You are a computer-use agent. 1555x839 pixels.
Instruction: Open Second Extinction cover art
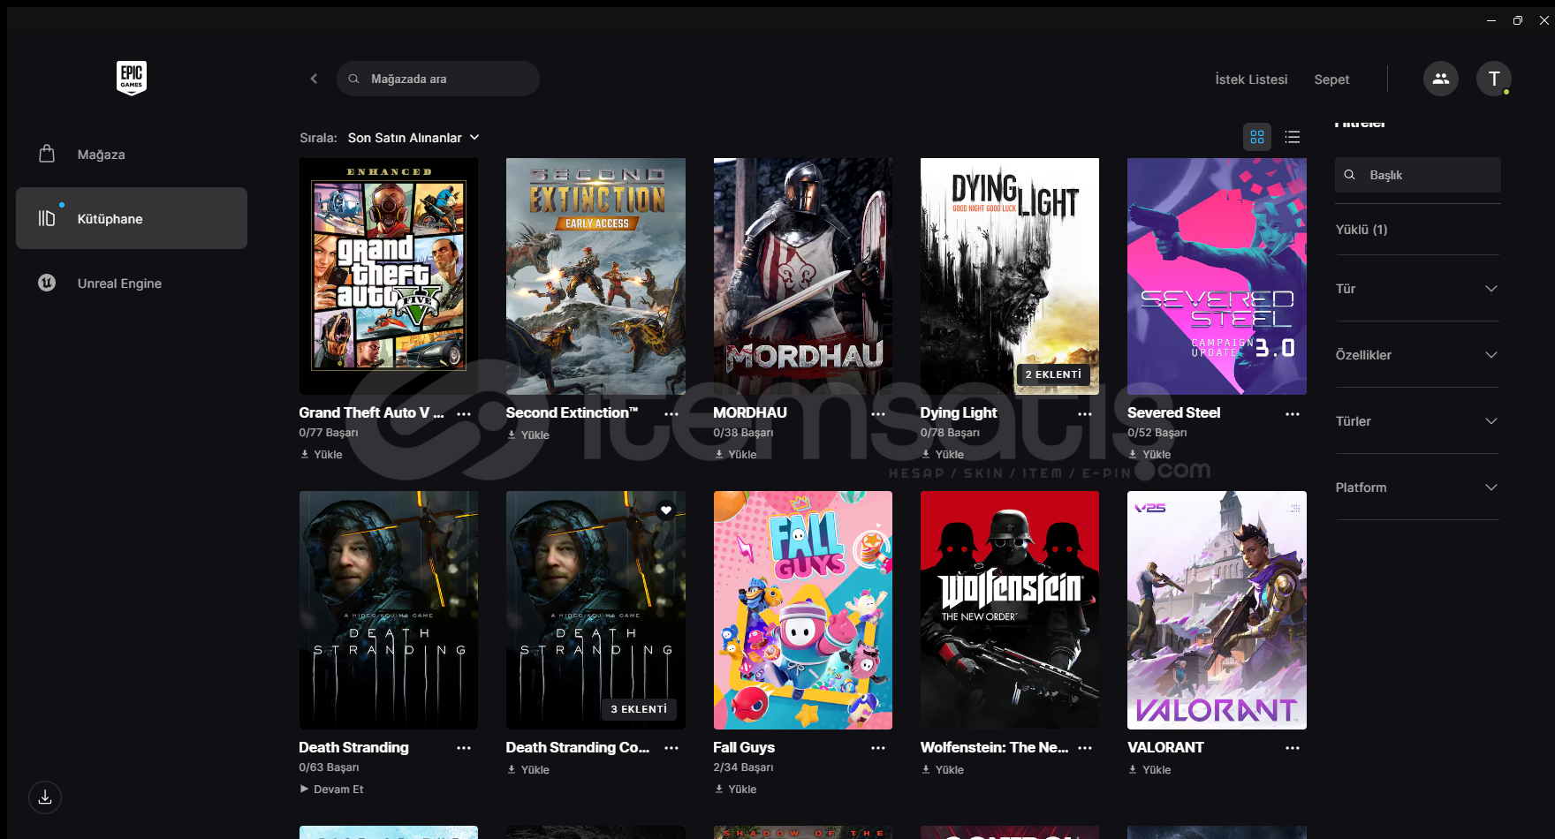click(595, 276)
